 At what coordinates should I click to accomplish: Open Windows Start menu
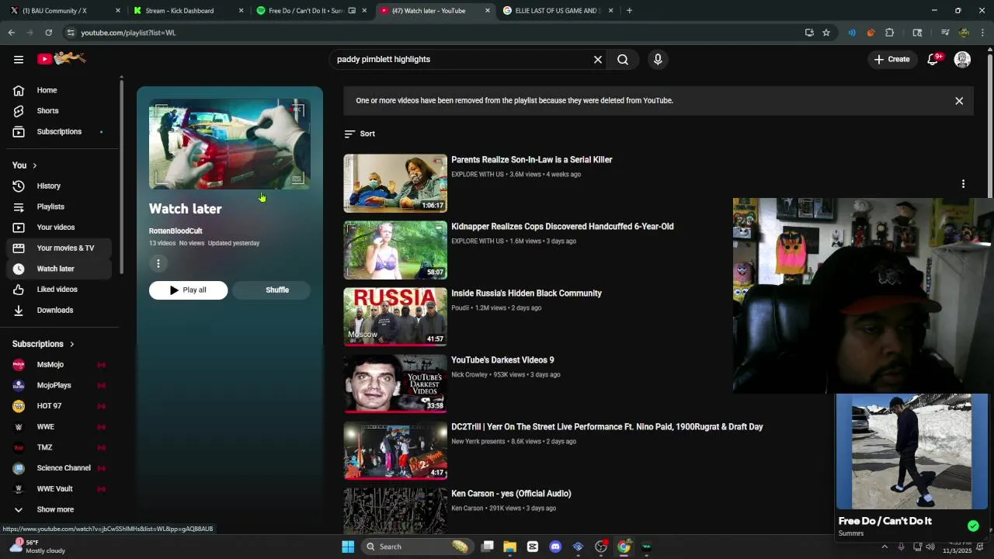point(348,547)
